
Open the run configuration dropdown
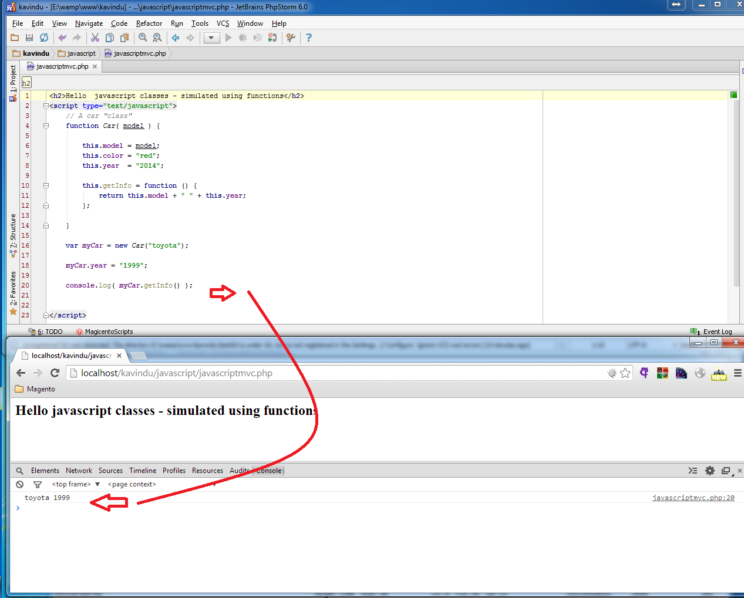pos(211,38)
